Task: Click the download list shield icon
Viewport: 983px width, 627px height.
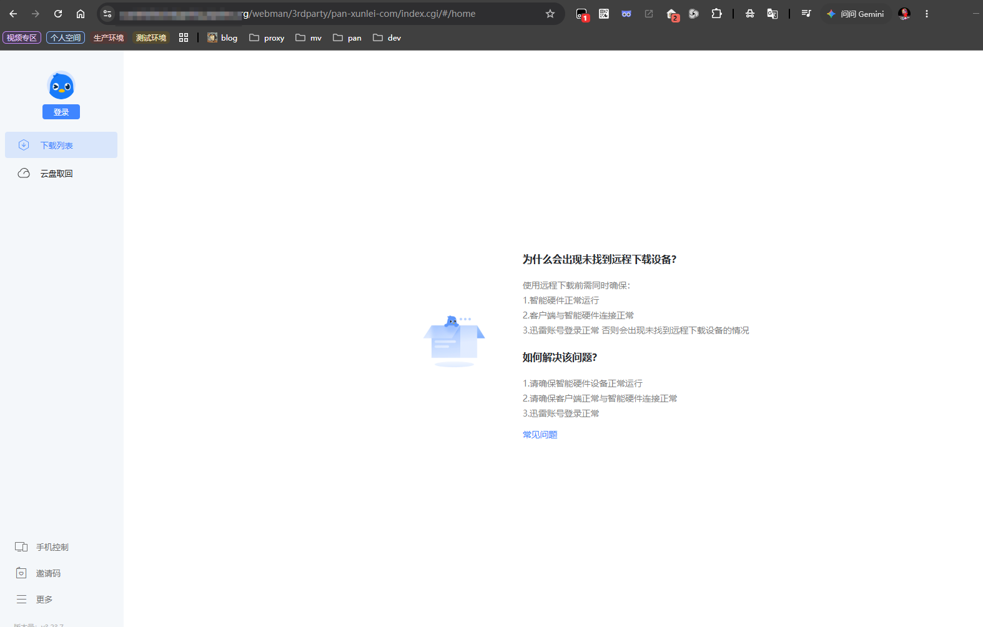Action: click(x=24, y=145)
